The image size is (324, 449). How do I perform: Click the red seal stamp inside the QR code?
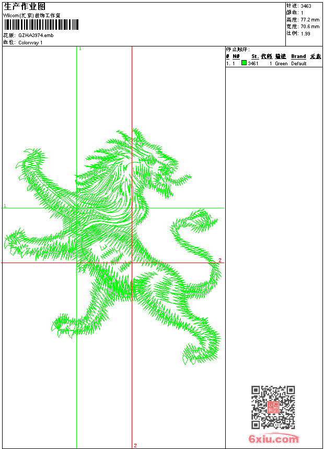click(x=273, y=407)
